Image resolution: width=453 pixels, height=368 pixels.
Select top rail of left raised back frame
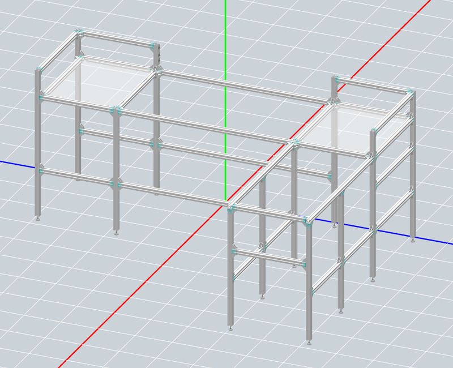pyautogui.click(x=116, y=38)
